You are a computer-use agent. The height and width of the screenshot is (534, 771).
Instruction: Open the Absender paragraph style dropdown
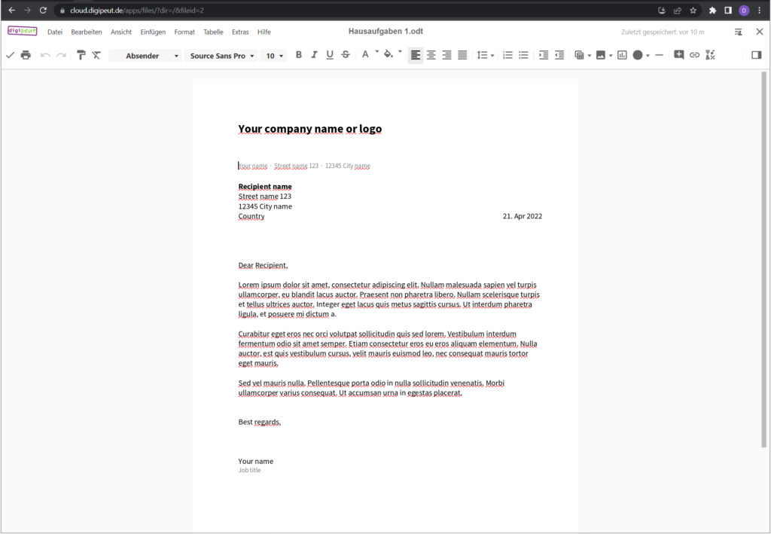pyautogui.click(x=145, y=56)
